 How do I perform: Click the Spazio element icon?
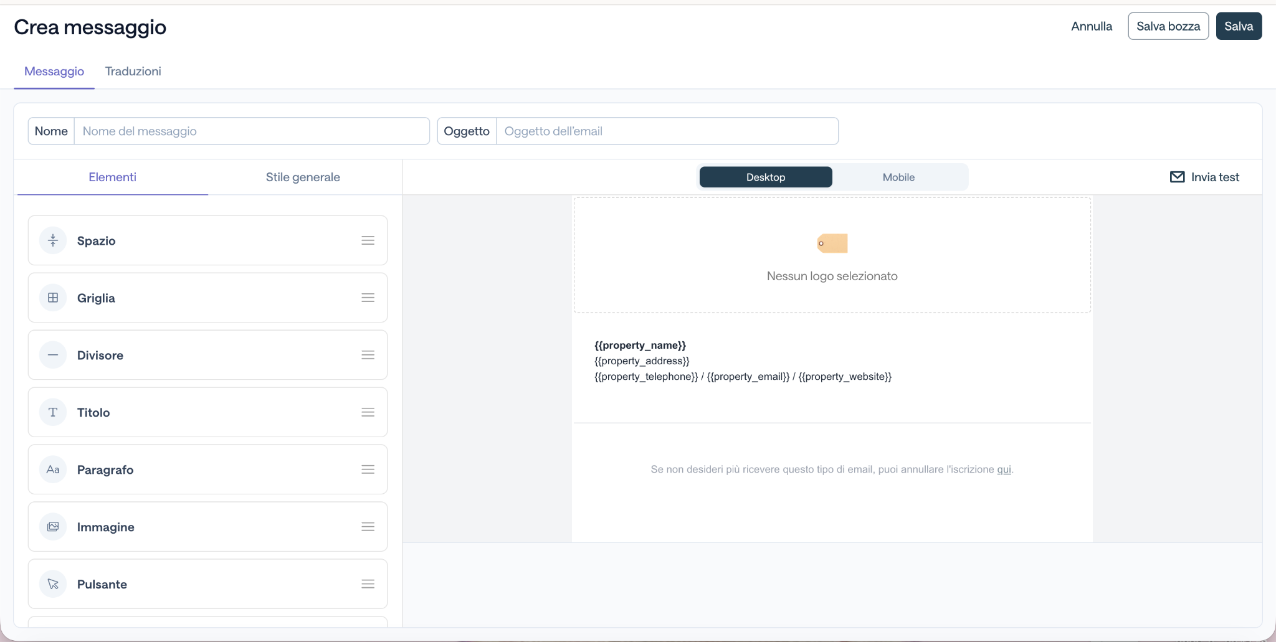[53, 240]
